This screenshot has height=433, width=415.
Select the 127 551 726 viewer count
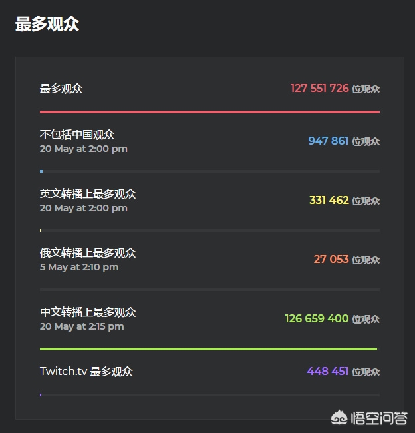pos(319,89)
